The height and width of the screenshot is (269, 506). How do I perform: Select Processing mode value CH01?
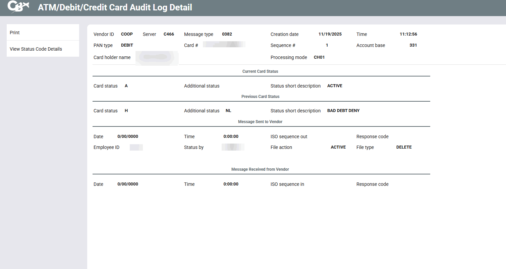[319, 57]
